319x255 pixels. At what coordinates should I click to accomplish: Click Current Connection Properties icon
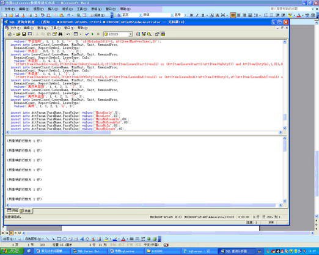coord(157,34)
